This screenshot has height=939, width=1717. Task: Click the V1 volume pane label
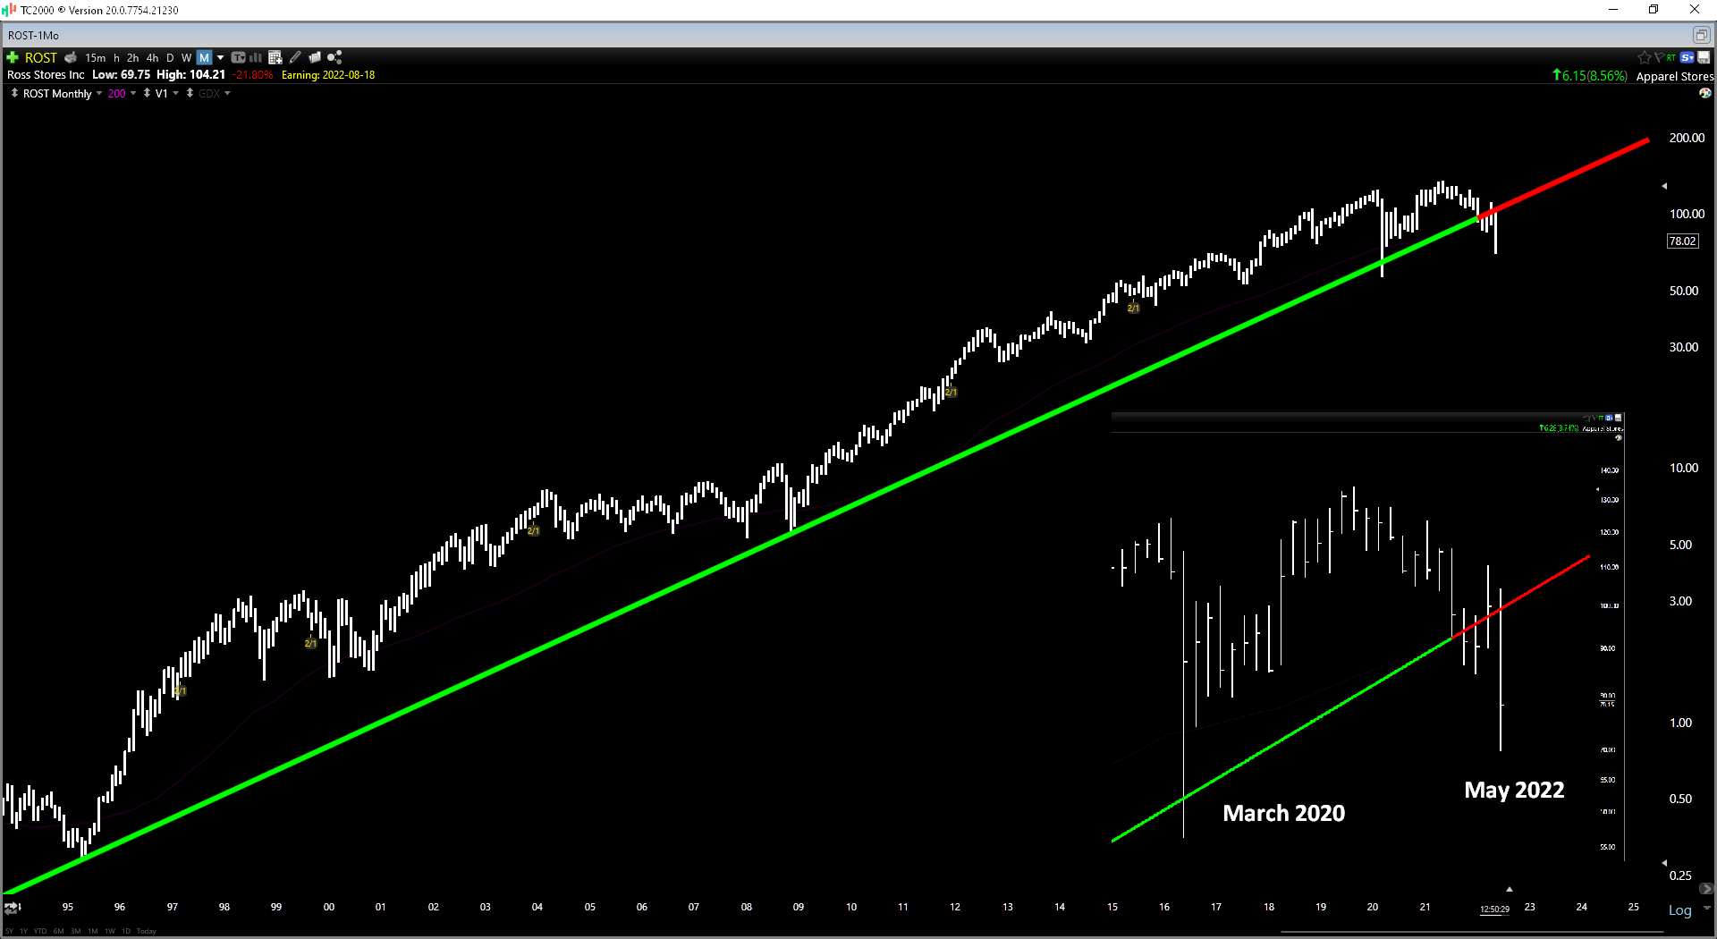[162, 93]
